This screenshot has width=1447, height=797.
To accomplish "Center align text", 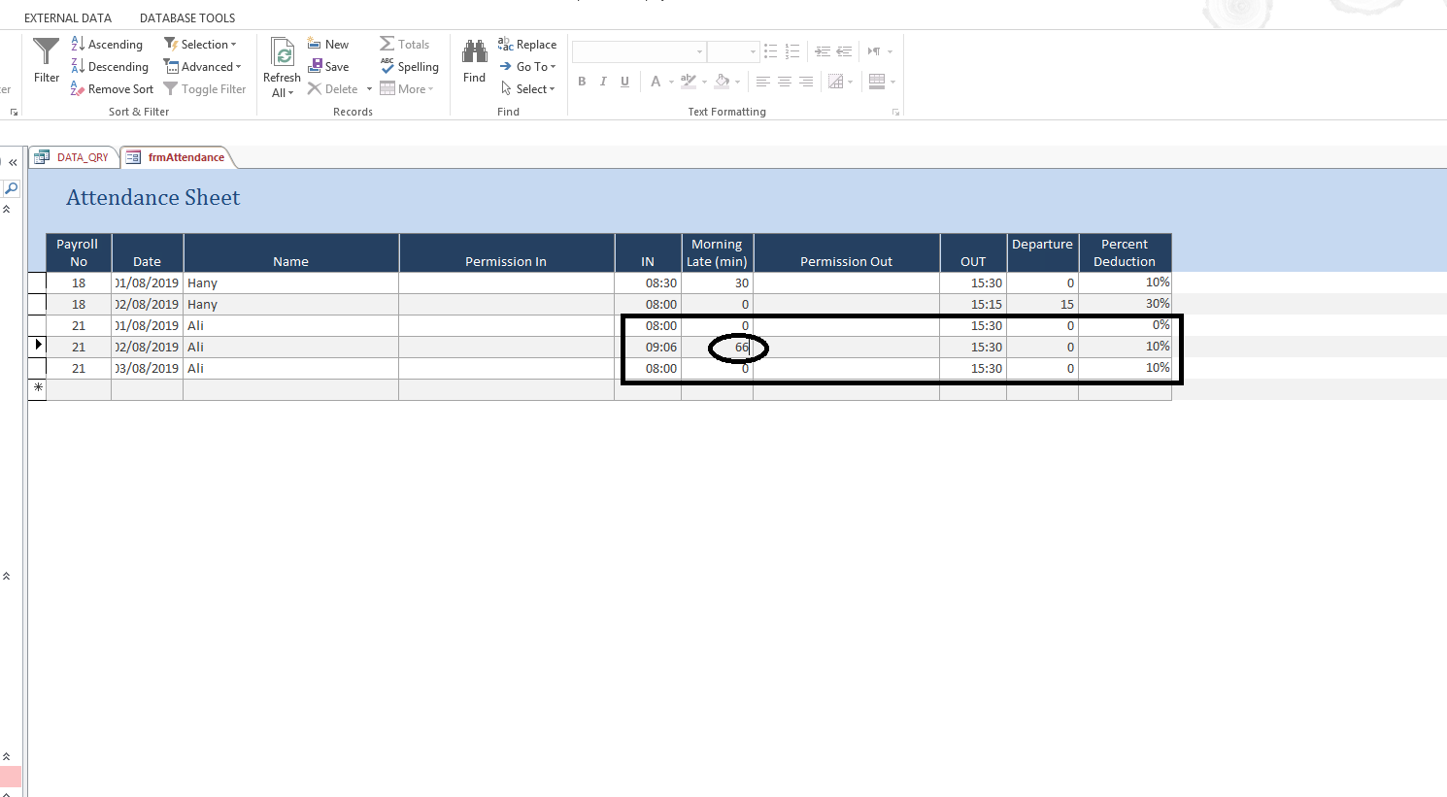I will pos(785,82).
